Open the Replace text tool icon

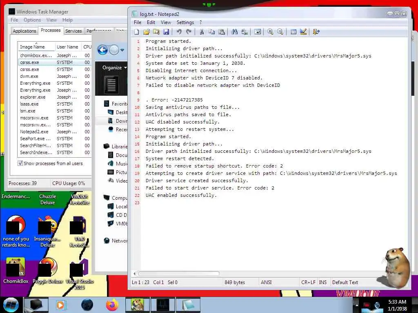(x=245, y=32)
